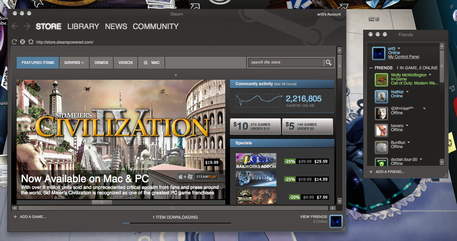The image size is (457, 241).
Task: Open Wolfy McWolfington's dropdown arrow
Action: coord(430,75)
